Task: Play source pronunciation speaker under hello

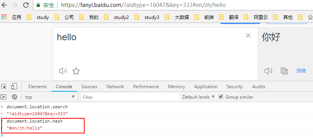Action: tap(63, 71)
